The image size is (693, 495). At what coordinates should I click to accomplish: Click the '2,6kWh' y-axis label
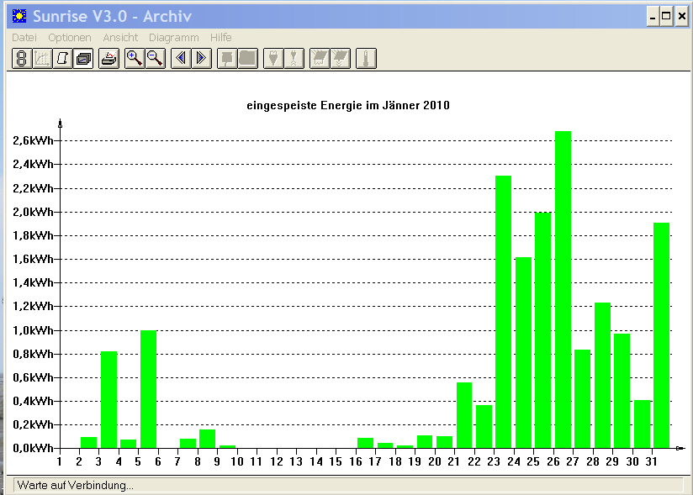pyautogui.click(x=33, y=140)
